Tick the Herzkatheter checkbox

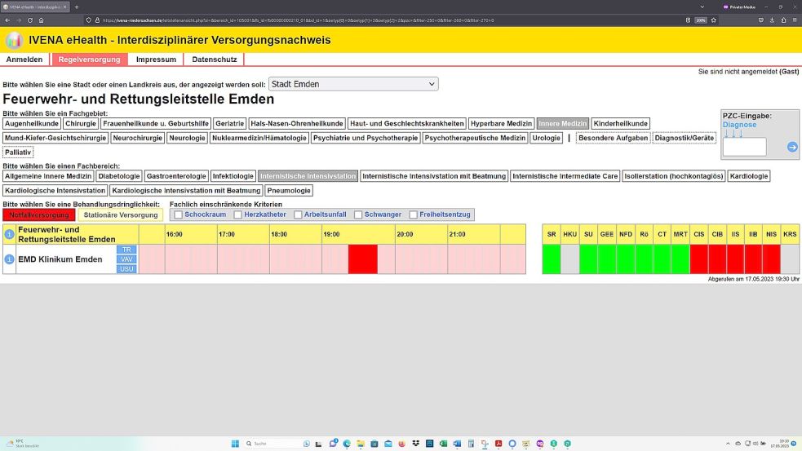[x=238, y=214]
